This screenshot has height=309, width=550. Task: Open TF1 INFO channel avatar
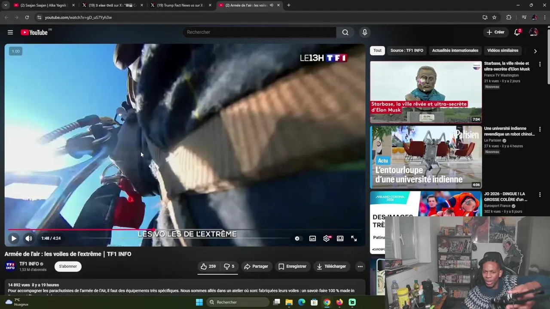(10, 267)
